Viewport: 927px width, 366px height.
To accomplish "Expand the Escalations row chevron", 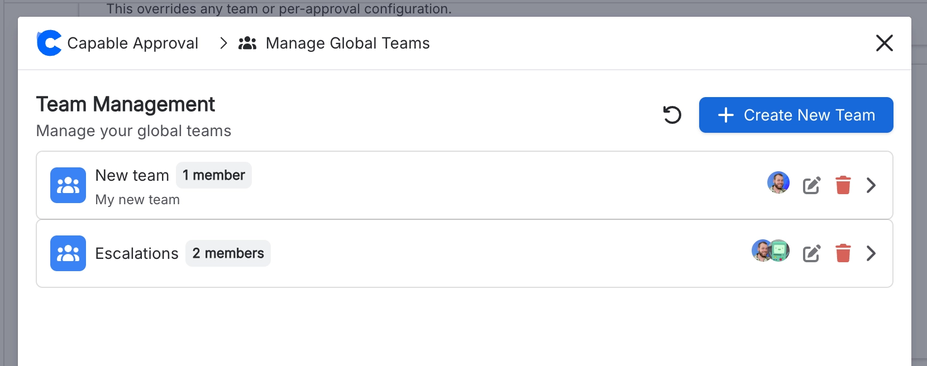I will pyautogui.click(x=871, y=253).
